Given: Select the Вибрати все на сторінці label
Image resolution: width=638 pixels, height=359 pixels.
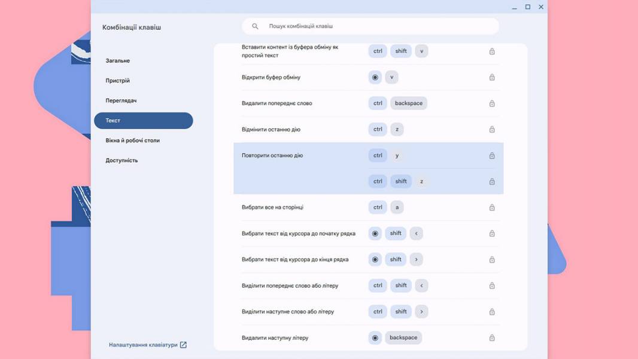Looking at the screenshot, I should [x=272, y=208].
